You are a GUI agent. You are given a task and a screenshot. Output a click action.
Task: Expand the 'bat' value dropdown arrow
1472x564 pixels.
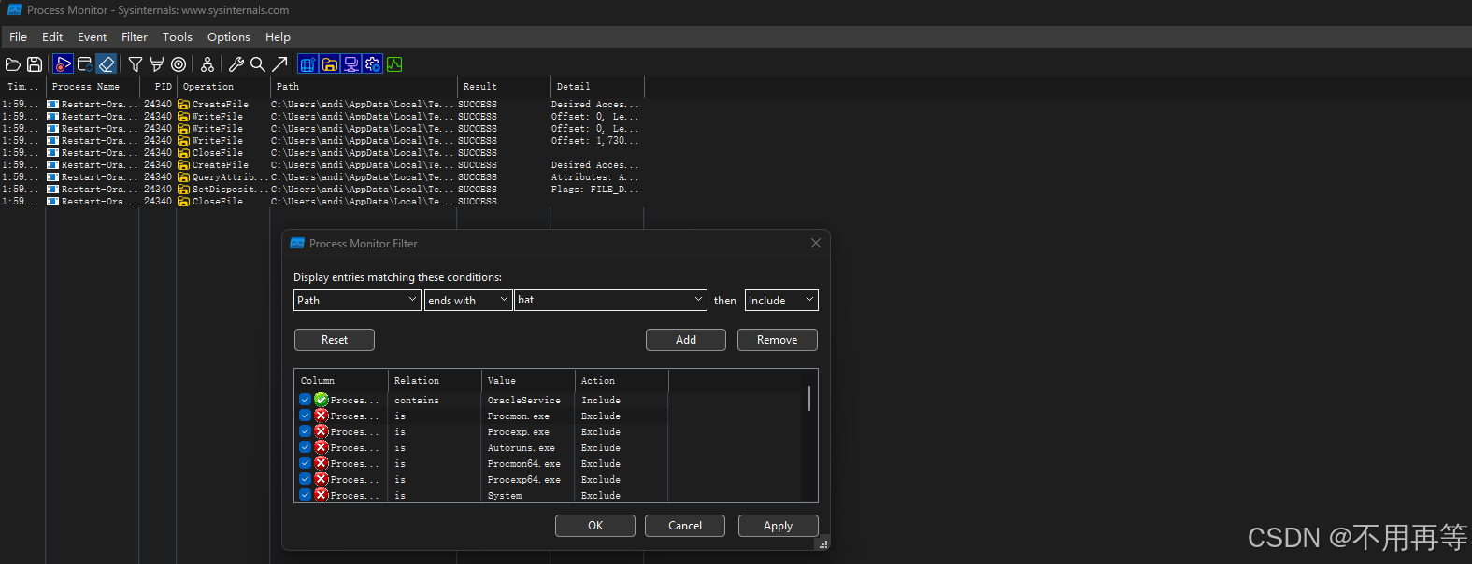point(698,300)
